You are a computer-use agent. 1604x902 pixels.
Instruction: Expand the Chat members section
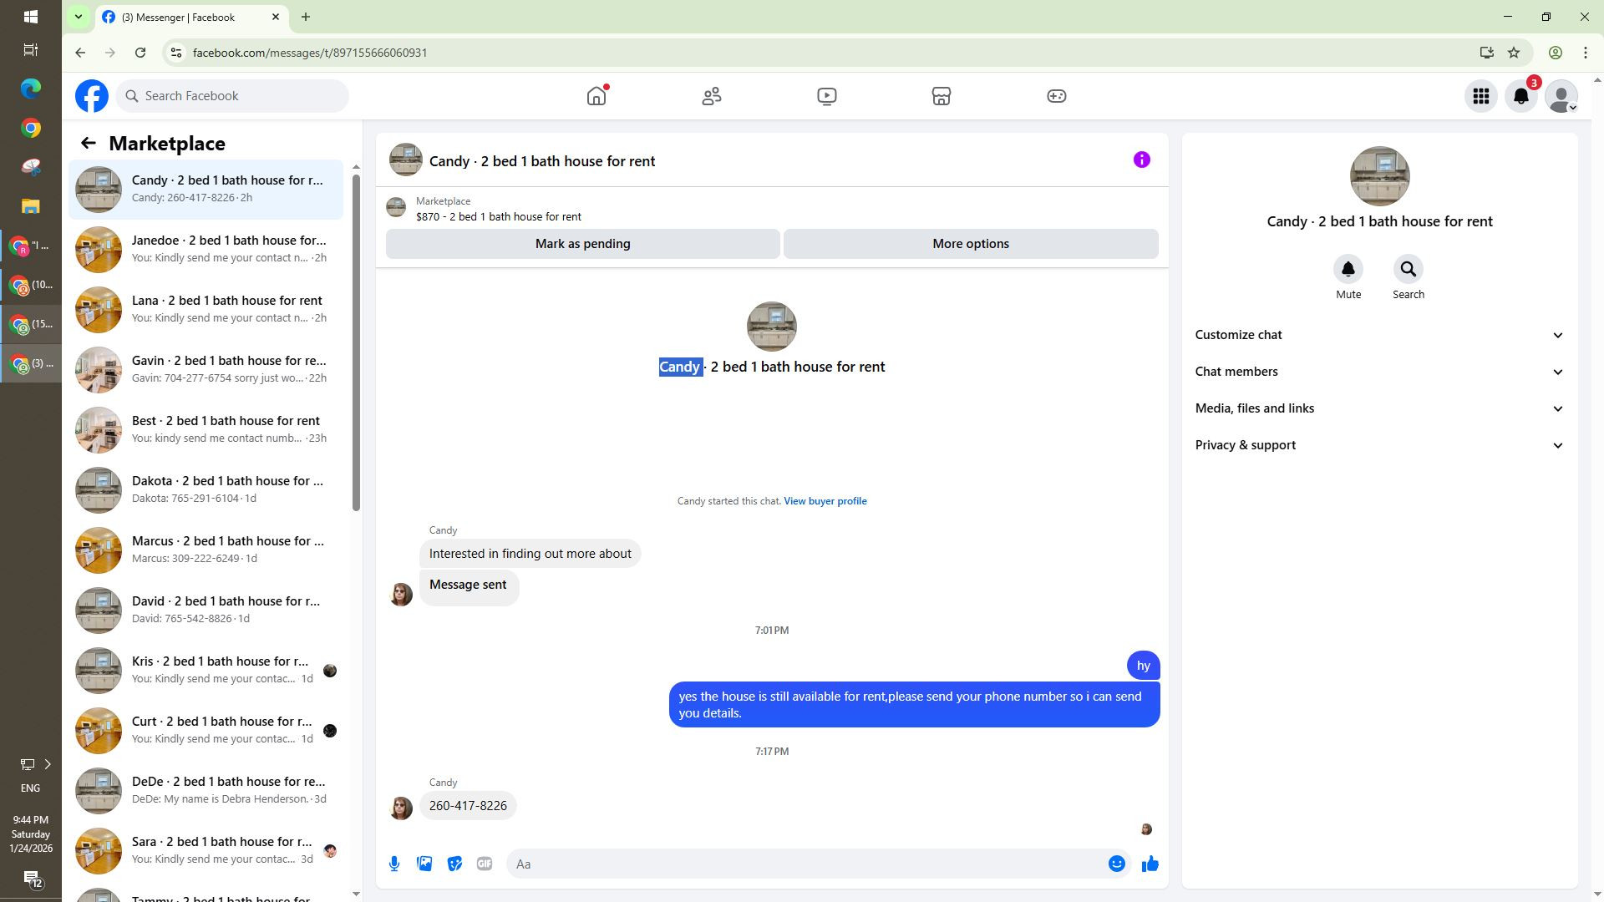[x=1378, y=372]
